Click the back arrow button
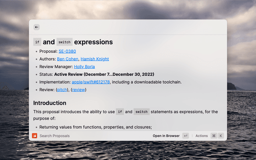 click(x=37, y=27)
